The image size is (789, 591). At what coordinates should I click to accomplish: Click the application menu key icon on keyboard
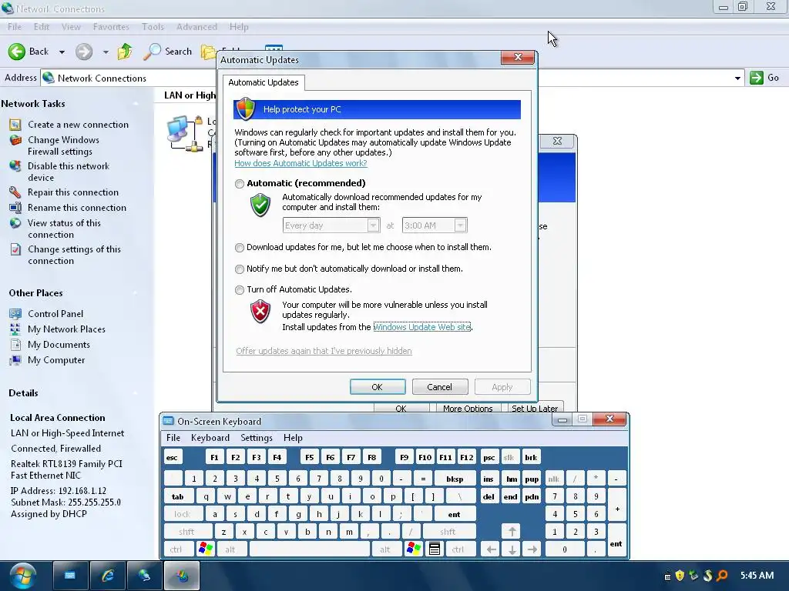pyautogui.click(x=435, y=549)
